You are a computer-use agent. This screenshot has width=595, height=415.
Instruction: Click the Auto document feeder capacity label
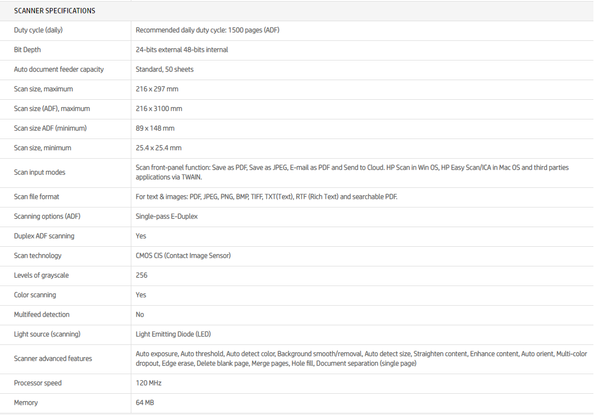[58, 70]
